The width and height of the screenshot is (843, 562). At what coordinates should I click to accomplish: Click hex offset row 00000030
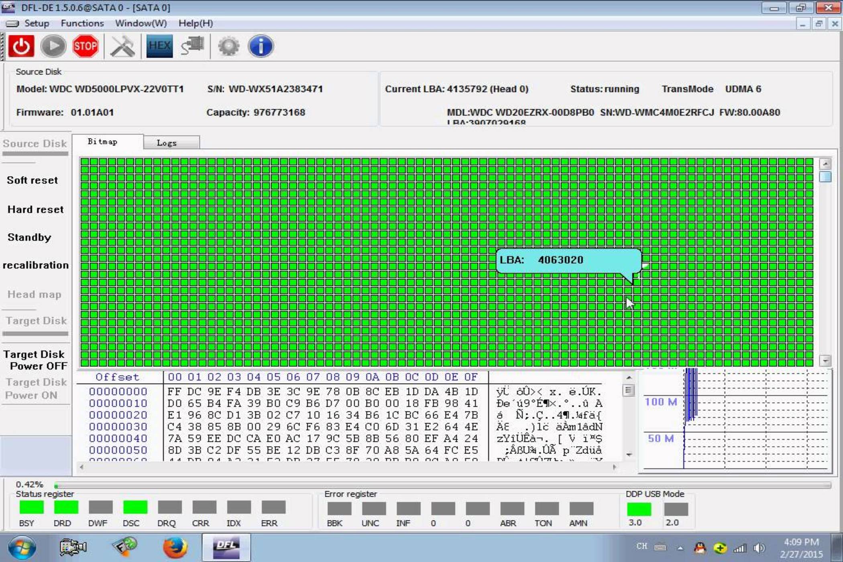118,427
